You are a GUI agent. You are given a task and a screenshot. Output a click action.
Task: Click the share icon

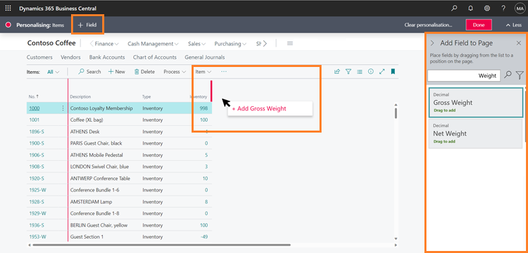pyautogui.click(x=337, y=71)
